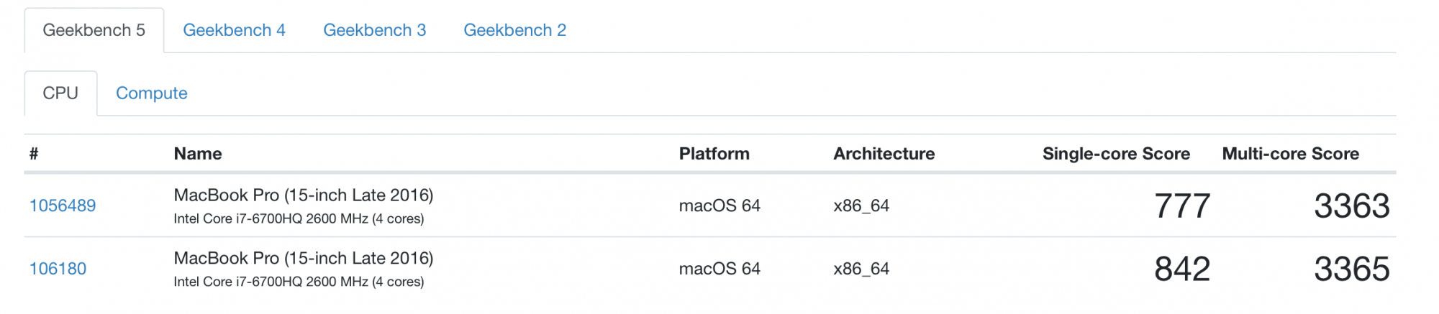The image size is (1439, 314).
Task: Open result link 1056489
Action: [63, 206]
